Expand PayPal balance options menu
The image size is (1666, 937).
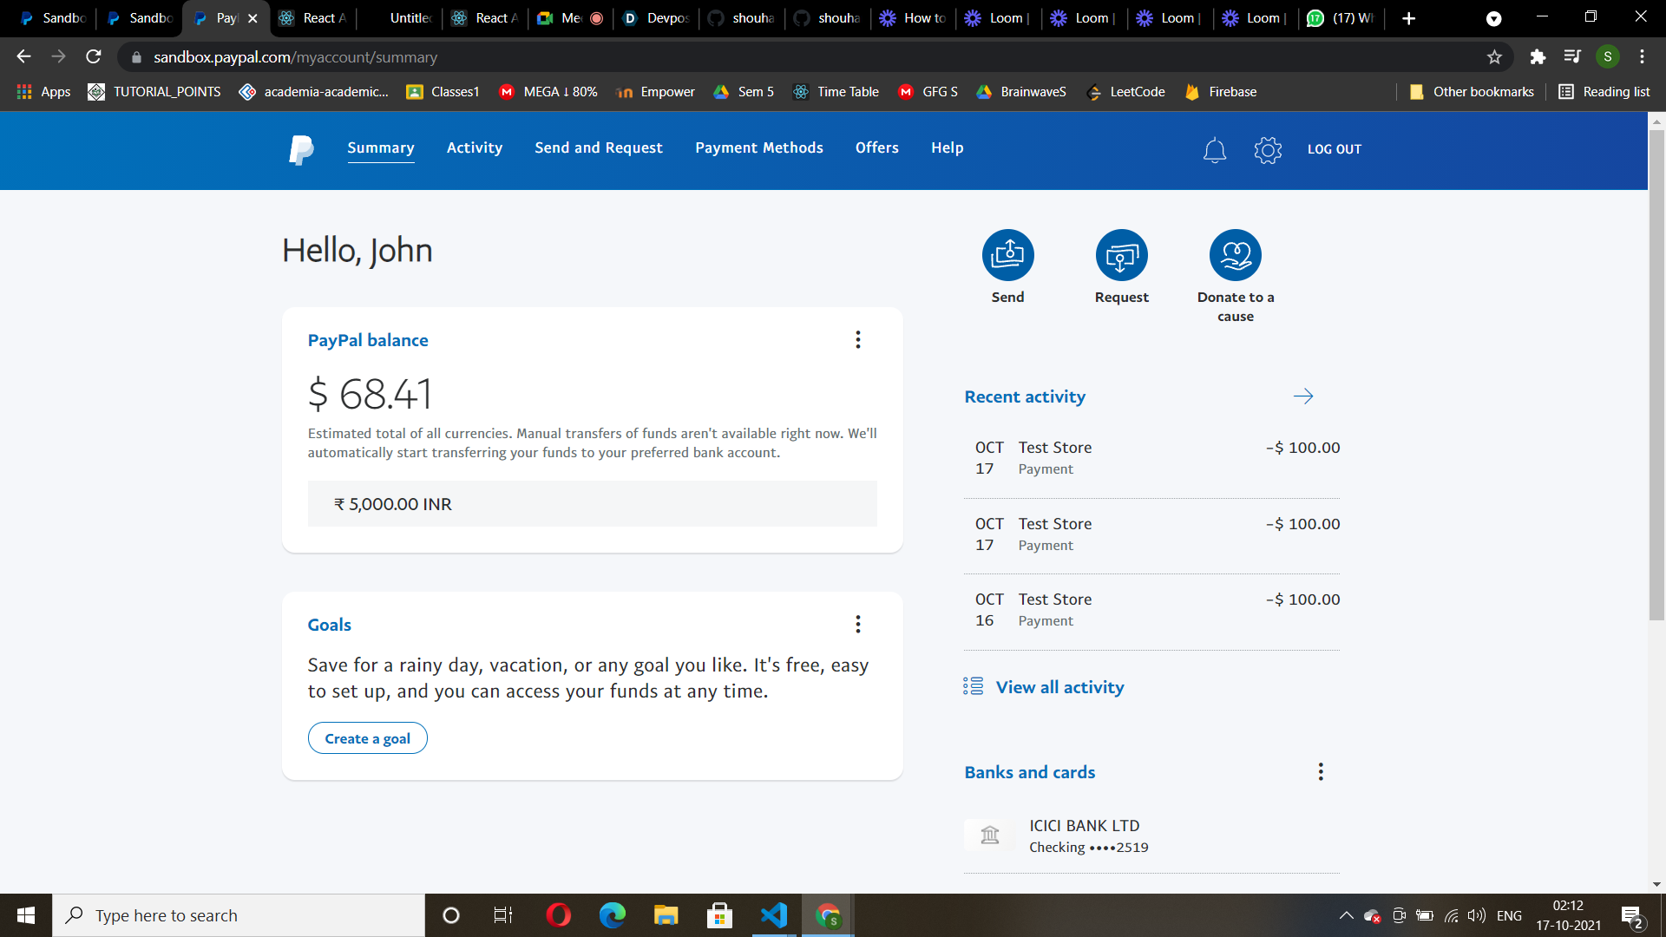pyautogui.click(x=858, y=340)
